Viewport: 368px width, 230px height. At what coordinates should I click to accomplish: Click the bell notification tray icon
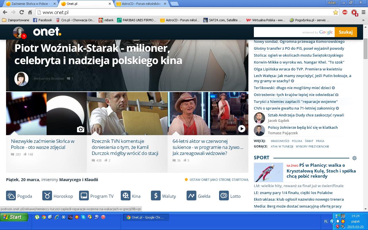point(338,221)
